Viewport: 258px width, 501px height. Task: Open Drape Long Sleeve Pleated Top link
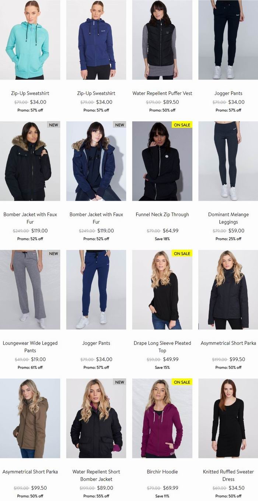[x=162, y=347]
